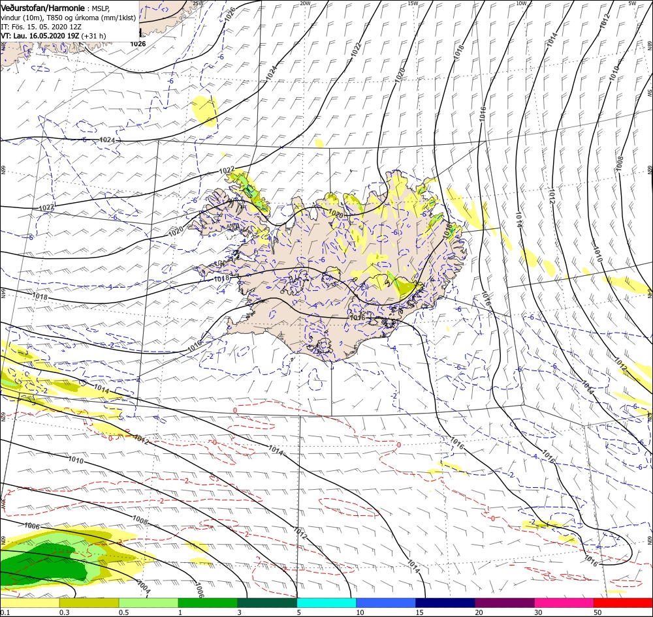
Task: Click the 10W longitude label
Action: tap(521, 3)
